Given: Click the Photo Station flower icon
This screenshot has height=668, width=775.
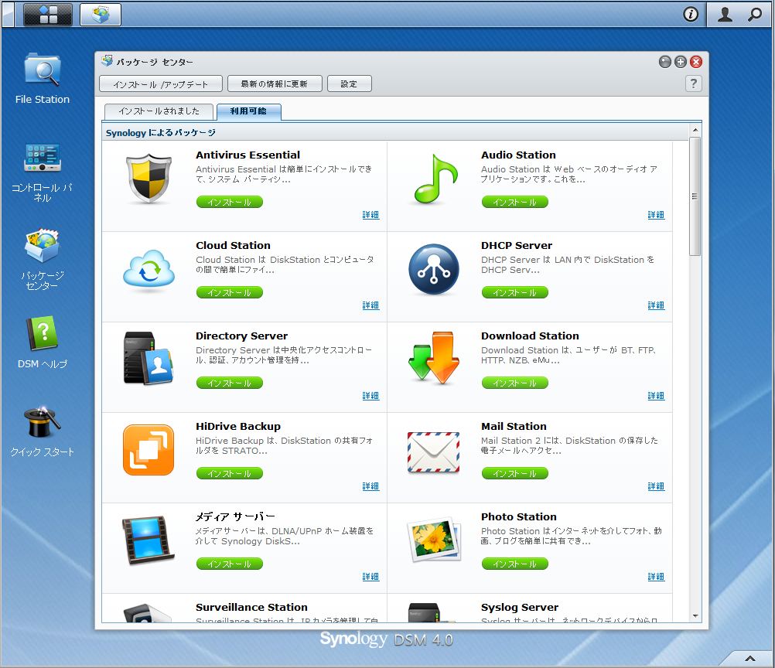Looking at the screenshot, I should [434, 540].
